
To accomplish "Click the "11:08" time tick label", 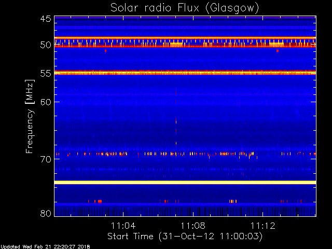I will click(x=193, y=226).
